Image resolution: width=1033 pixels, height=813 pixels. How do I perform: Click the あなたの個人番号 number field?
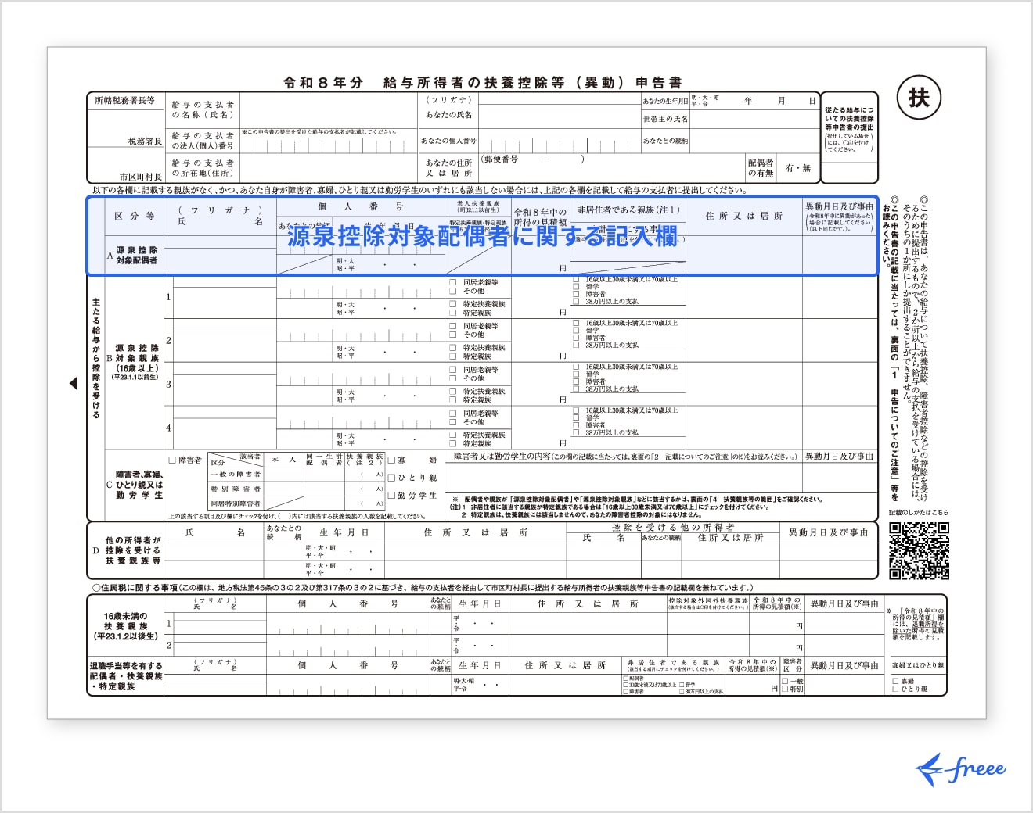click(x=559, y=141)
